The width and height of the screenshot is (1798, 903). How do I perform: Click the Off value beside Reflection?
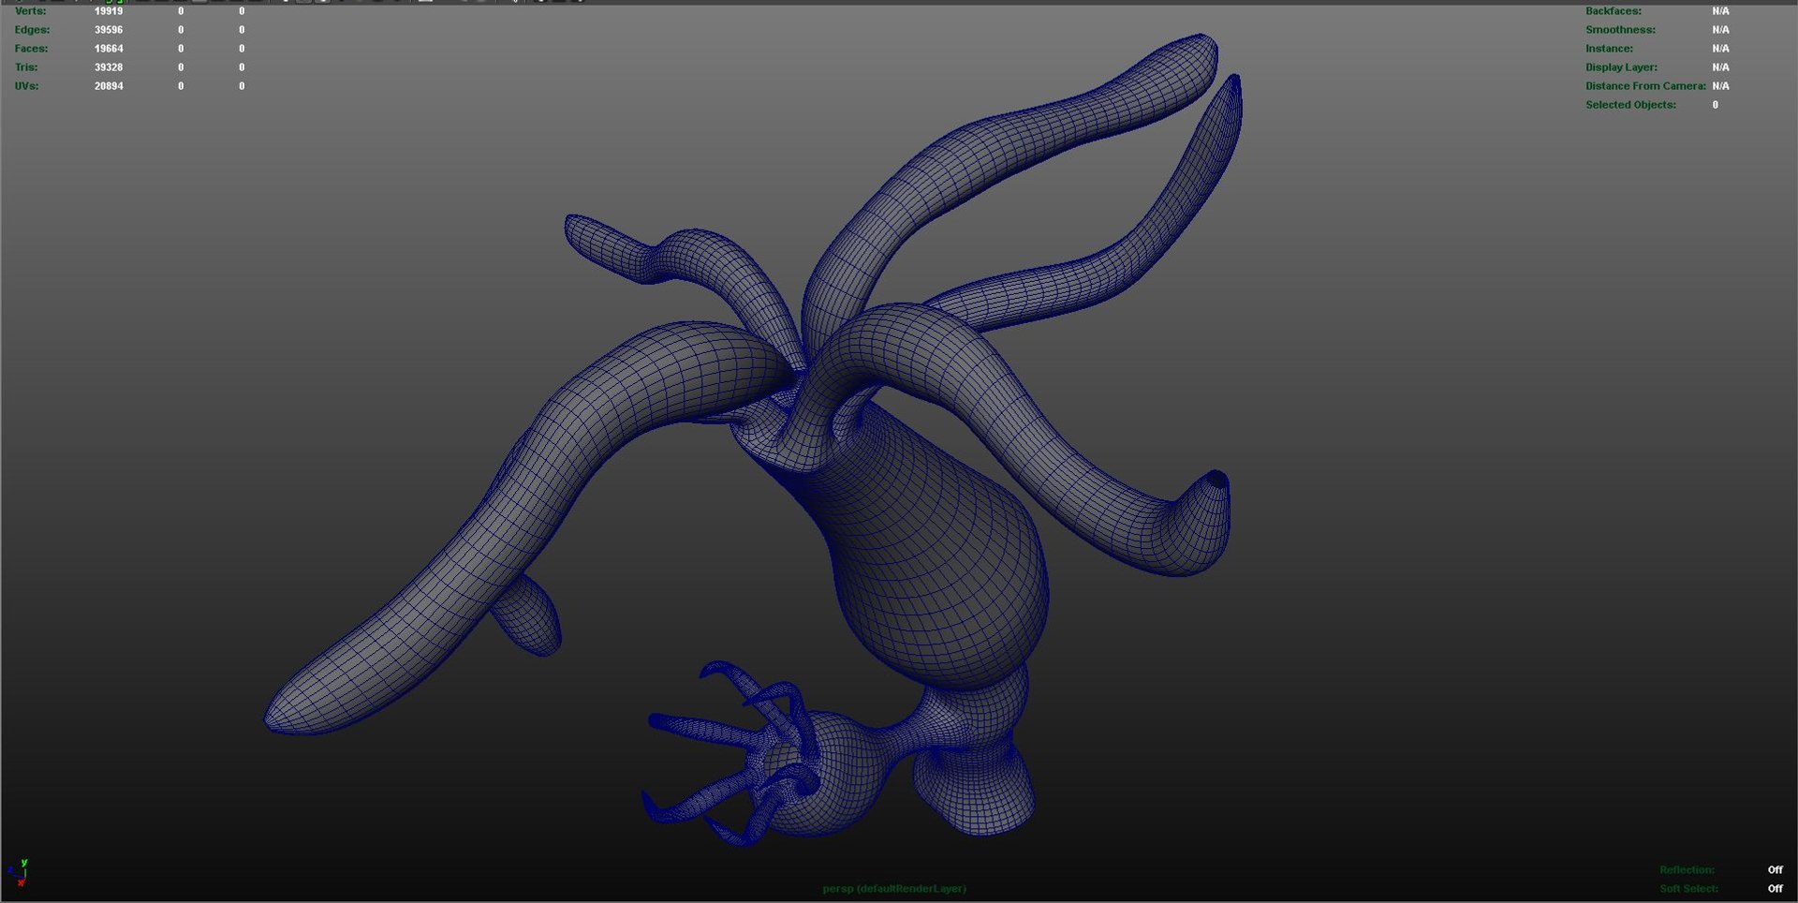[1775, 870]
